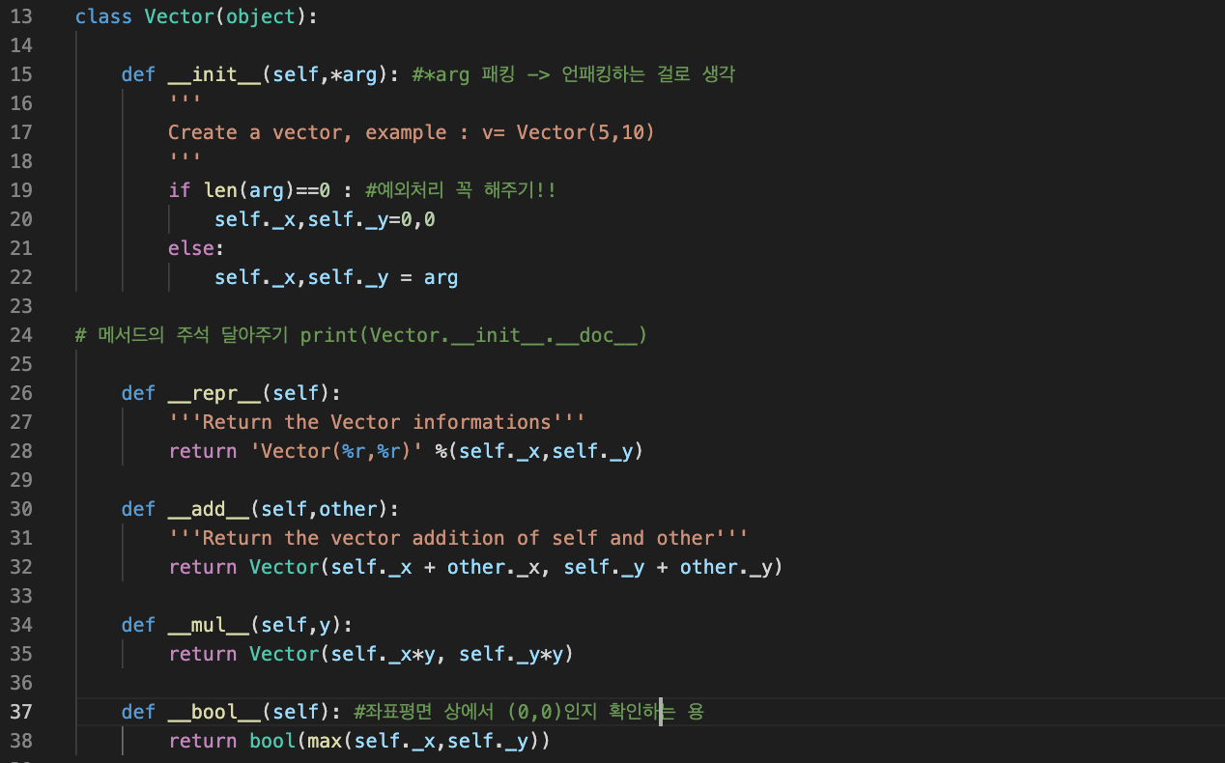Click the 'class Vector(object):' declaration text
Viewport: 1225px width, 763px height.
tap(195, 16)
